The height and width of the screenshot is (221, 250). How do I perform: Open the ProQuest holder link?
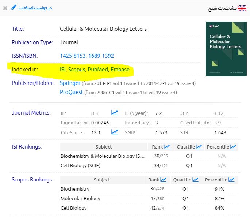72,92
